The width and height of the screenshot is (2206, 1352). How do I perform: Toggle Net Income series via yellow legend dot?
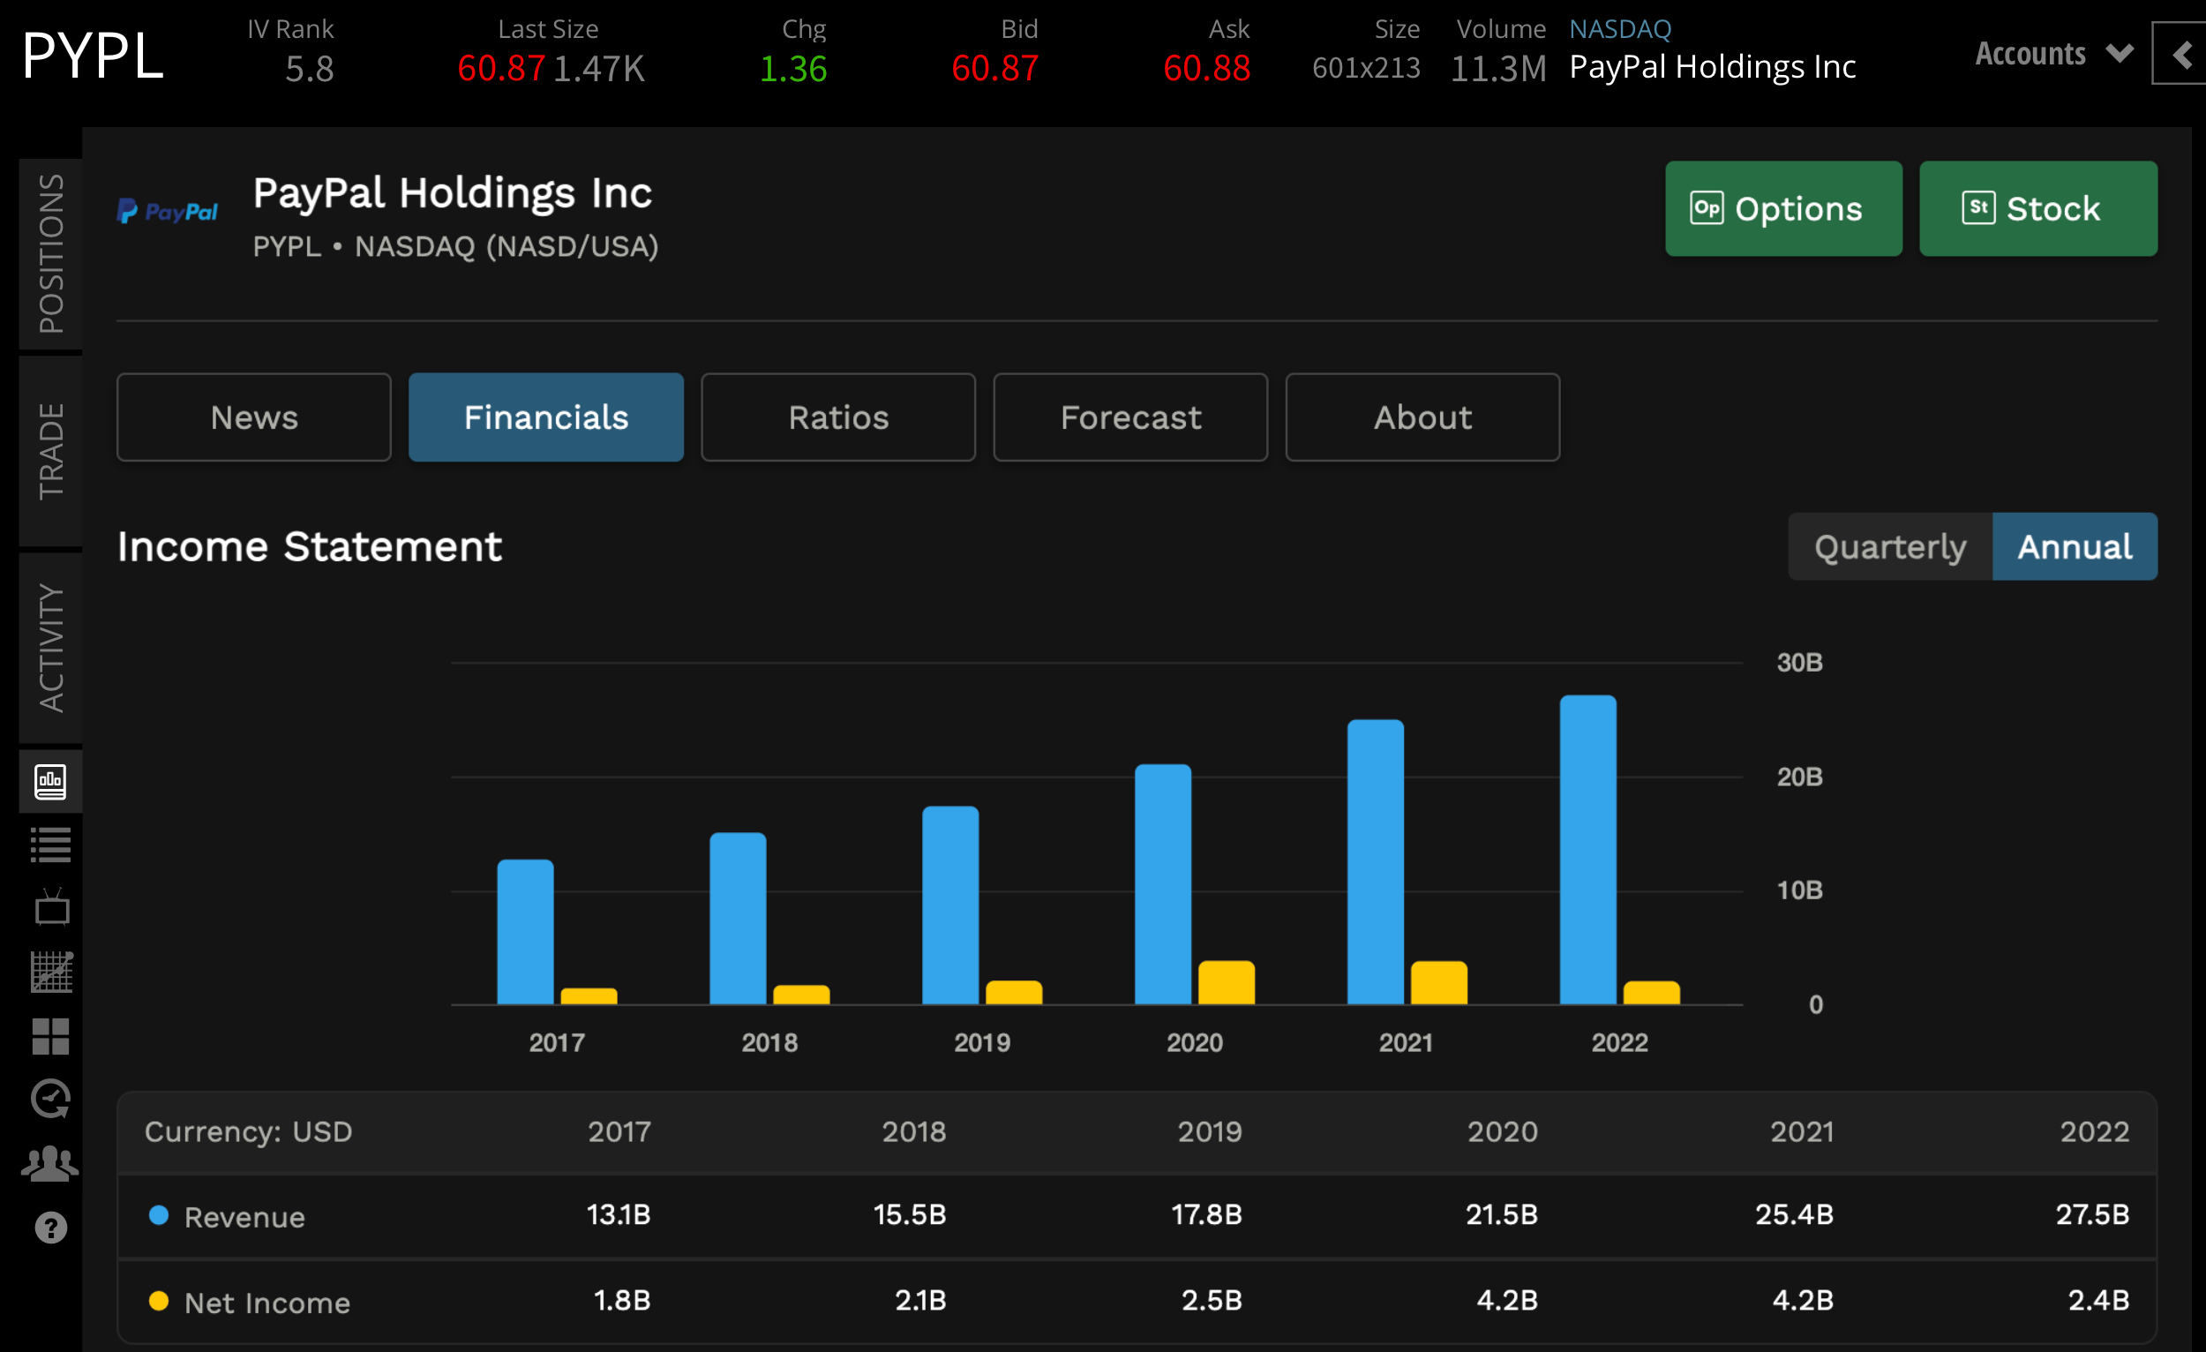[x=160, y=1302]
